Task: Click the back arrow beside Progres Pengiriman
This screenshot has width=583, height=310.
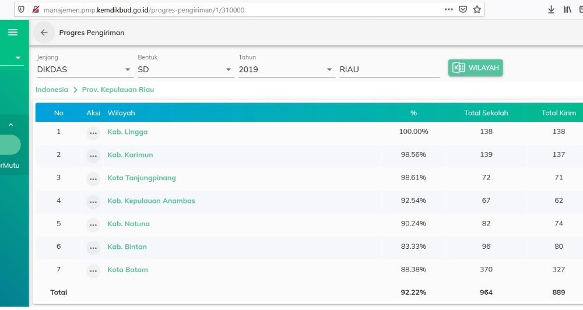Action: [x=44, y=33]
